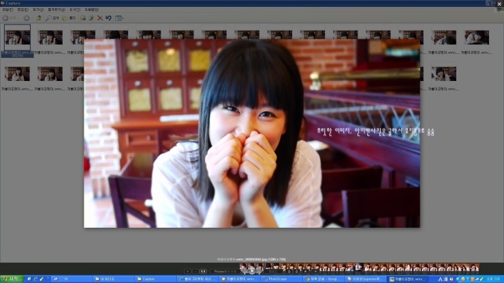Viewport: 504px width, 283px height.
Task: Star the current photo
Action: pos(305,271)
